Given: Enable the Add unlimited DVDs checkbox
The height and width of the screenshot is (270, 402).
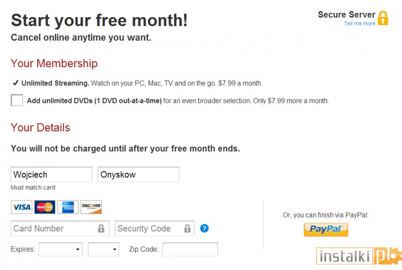Looking at the screenshot, I should coord(17,100).
